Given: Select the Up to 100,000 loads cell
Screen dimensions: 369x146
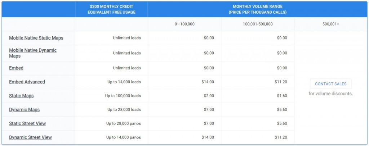Looking at the screenshot, I should [x=123, y=96].
